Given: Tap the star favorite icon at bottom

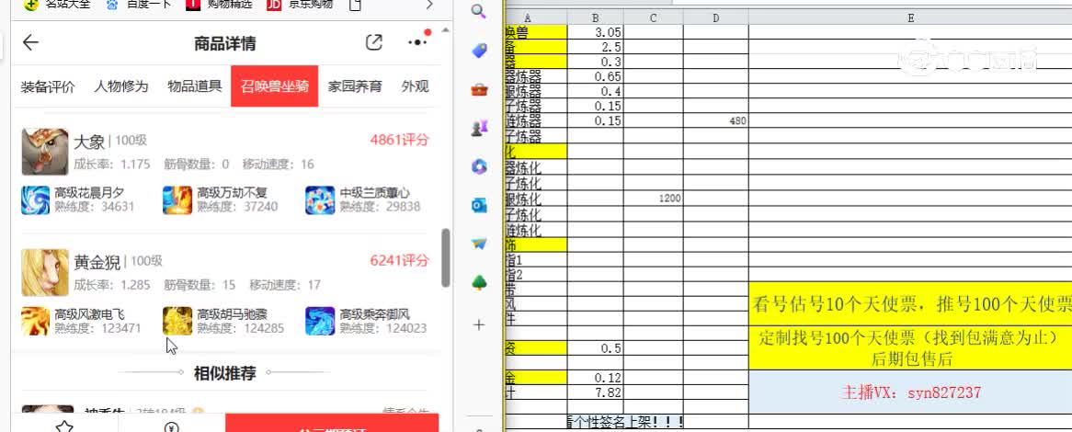Looking at the screenshot, I should pos(64,426).
